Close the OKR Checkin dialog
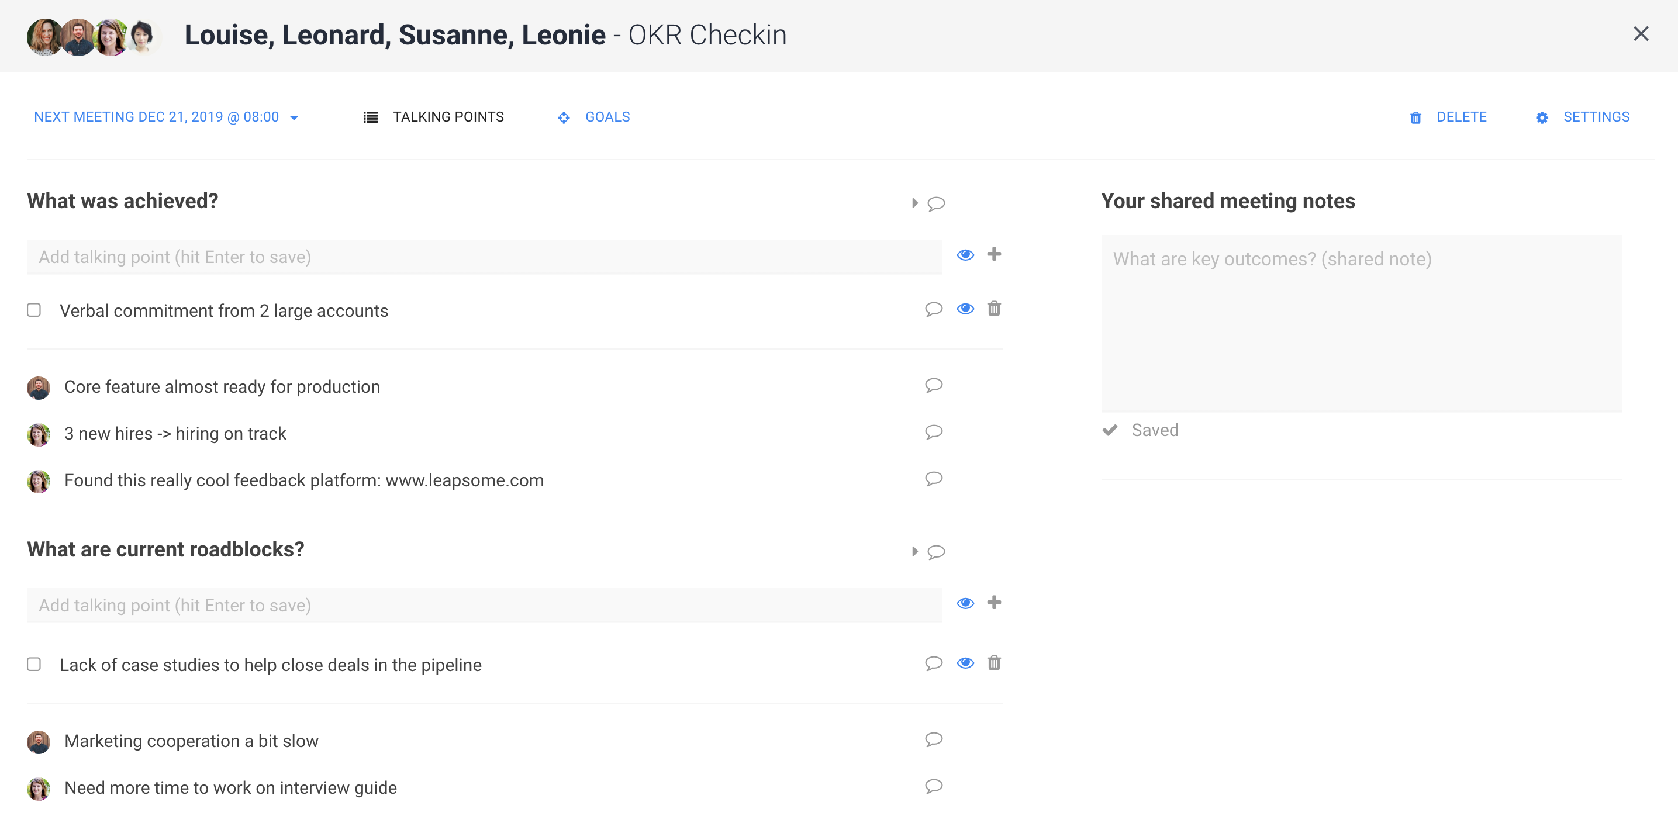Image resolution: width=1678 pixels, height=816 pixels. click(1641, 34)
